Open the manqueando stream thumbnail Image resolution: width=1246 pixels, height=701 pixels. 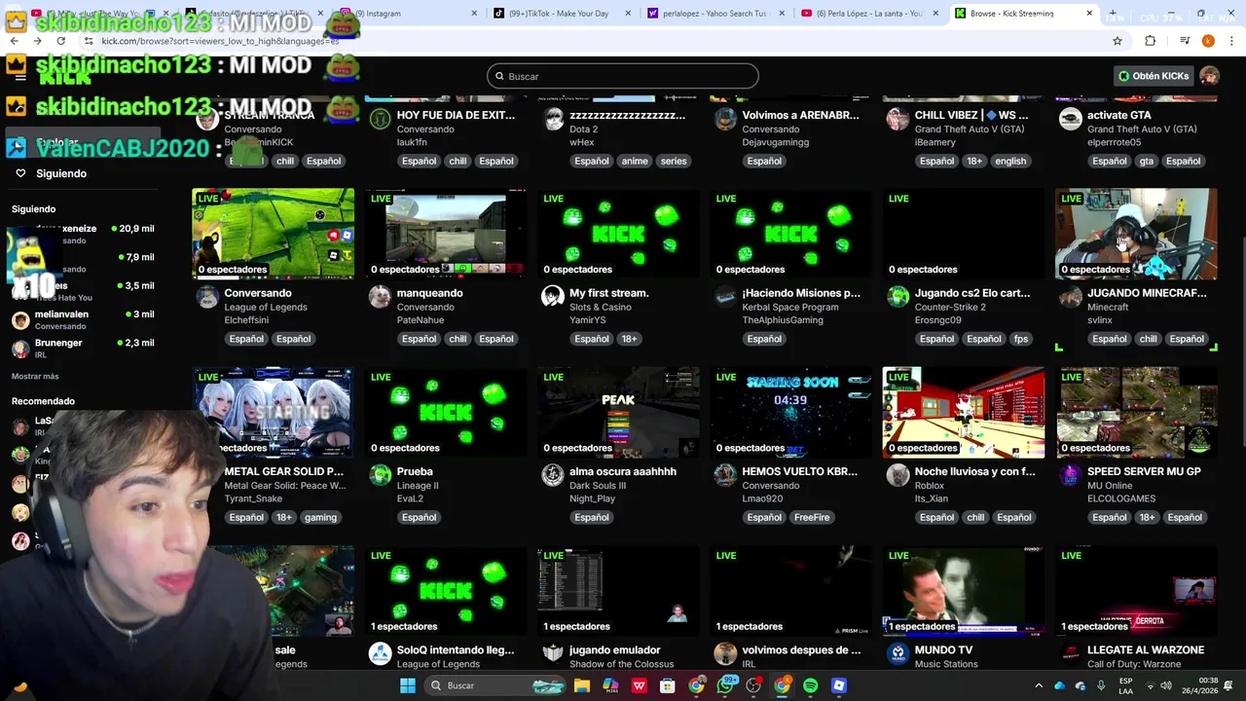pos(446,234)
